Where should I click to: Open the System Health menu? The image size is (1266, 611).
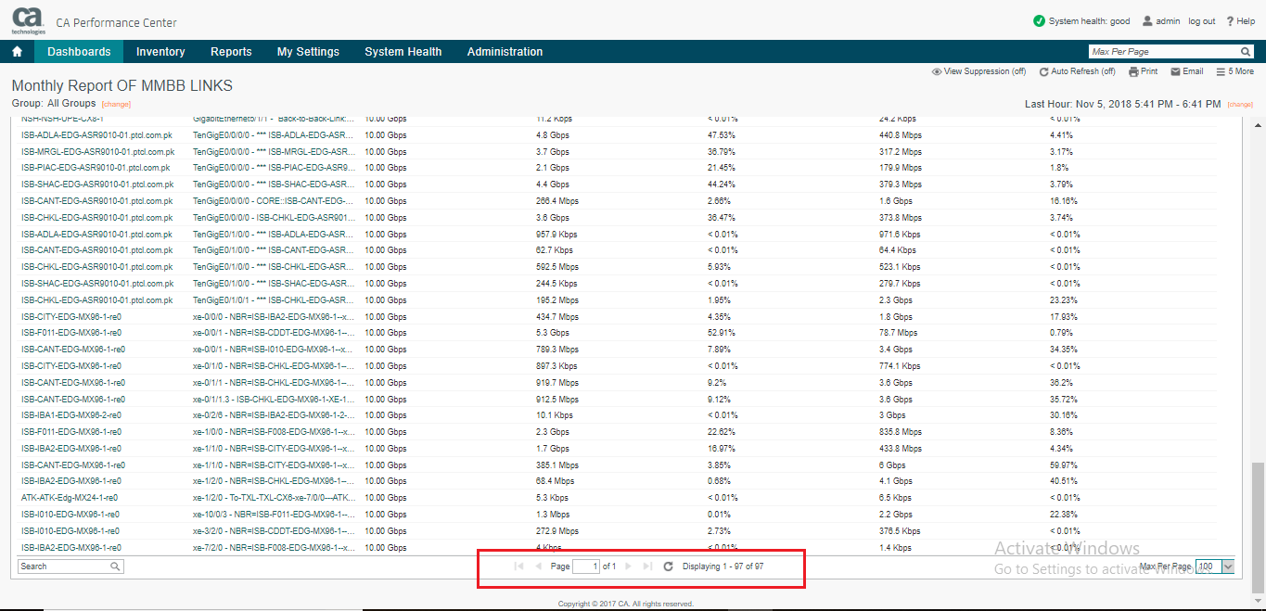(403, 52)
